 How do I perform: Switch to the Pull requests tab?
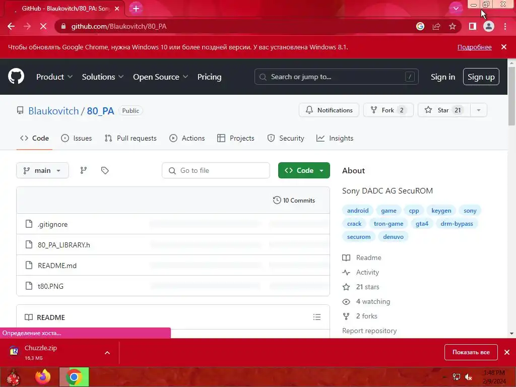(131, 138)
